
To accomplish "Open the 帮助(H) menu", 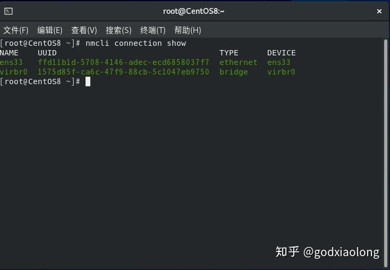I will 188,30.
